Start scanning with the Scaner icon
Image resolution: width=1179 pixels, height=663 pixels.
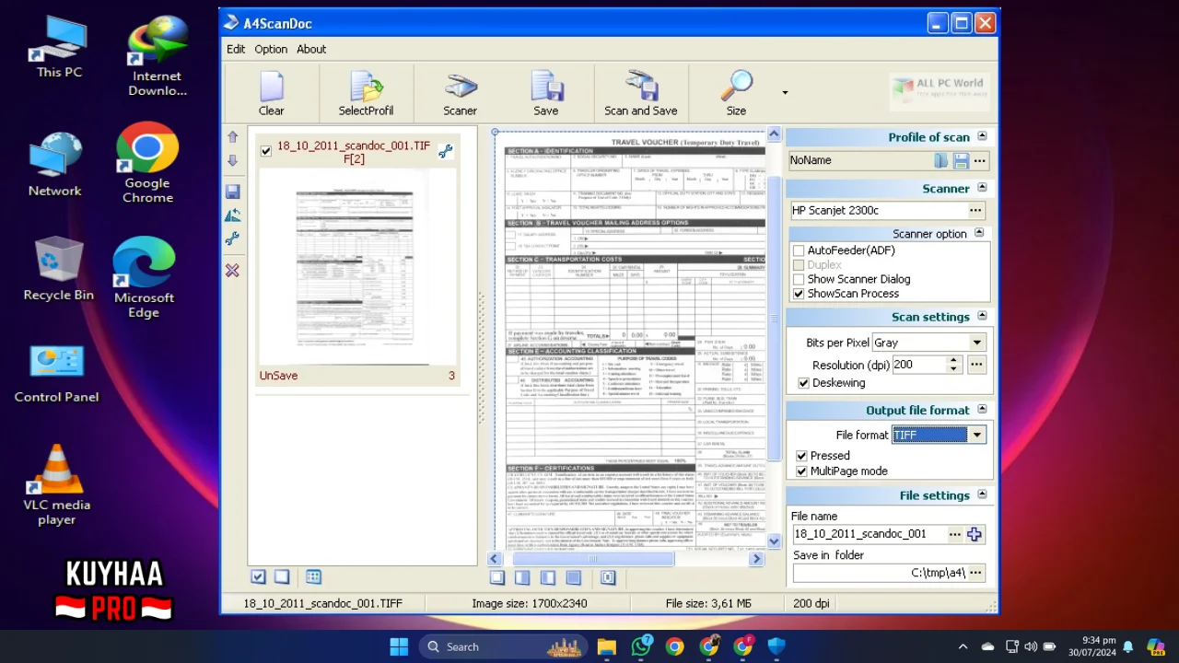click(x=460, y=93)
